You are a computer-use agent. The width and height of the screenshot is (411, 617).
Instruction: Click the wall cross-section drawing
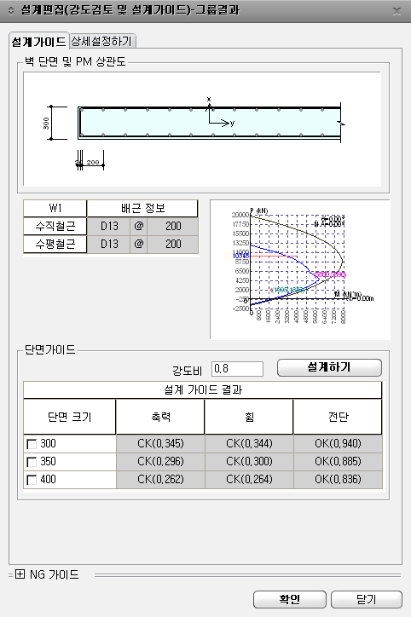(x=202, y=129)
